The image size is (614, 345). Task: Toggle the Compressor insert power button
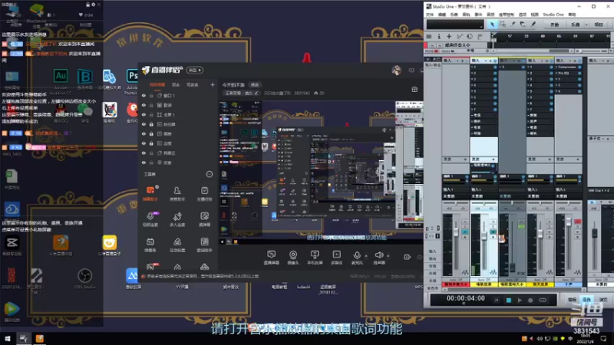coord(579,67)
